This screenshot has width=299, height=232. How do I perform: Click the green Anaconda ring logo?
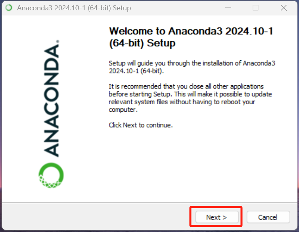(x=51, y=175)
